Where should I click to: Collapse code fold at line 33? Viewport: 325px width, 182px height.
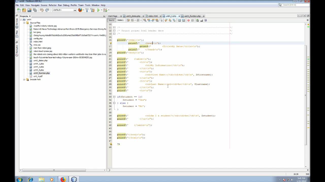114,97
